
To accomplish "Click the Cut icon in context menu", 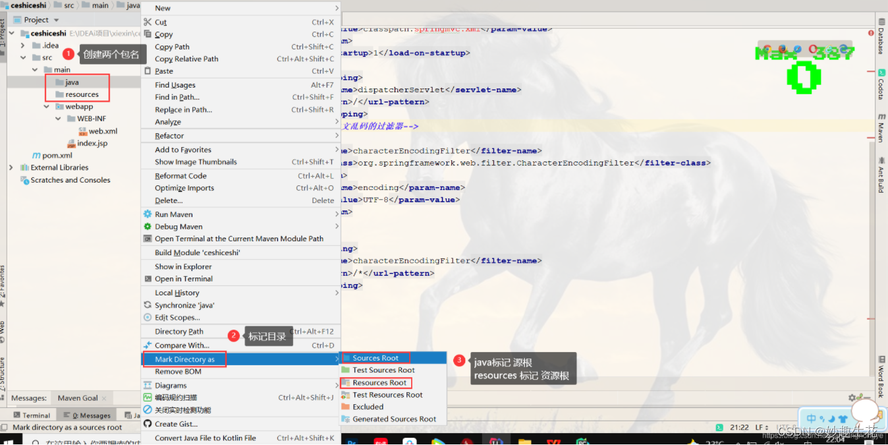I will point(148,22).
